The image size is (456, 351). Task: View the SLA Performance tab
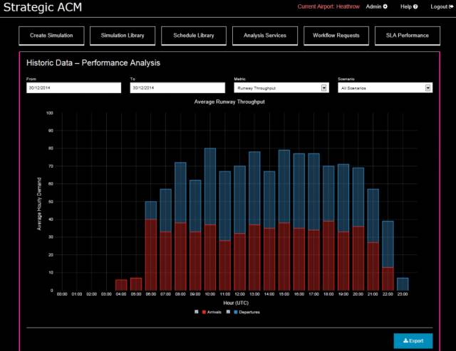tap(408, 36)
